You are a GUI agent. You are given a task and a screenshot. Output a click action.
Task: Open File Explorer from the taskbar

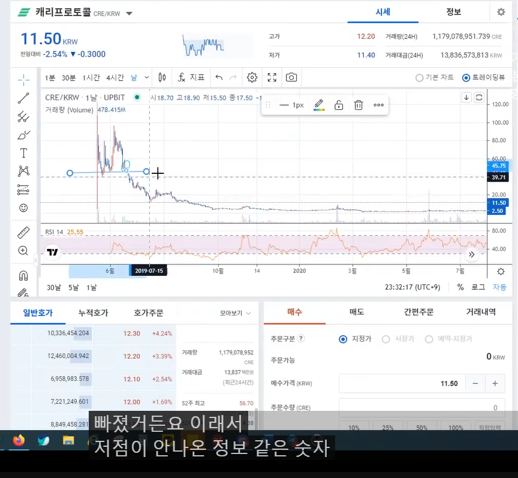tap(68, 440)
